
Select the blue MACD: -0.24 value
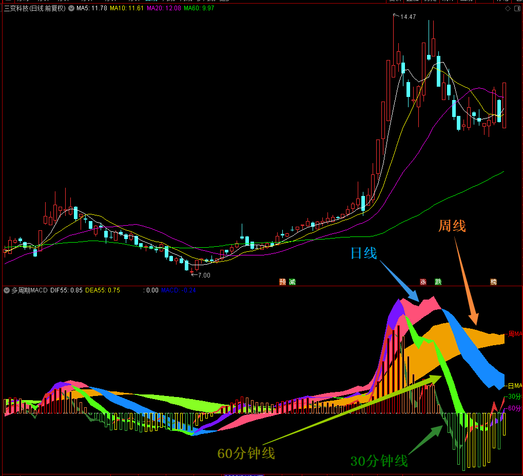[179, 290]
